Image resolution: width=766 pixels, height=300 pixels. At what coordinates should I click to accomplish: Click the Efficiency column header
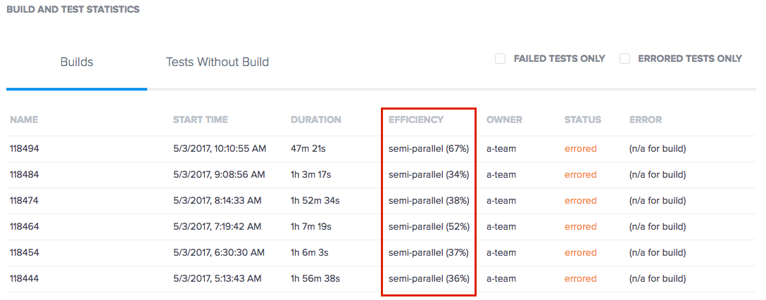pos(416,119)
